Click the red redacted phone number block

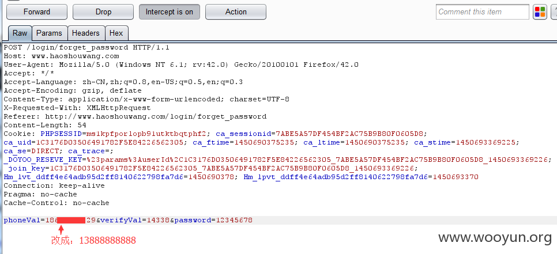tap(71, 220)
